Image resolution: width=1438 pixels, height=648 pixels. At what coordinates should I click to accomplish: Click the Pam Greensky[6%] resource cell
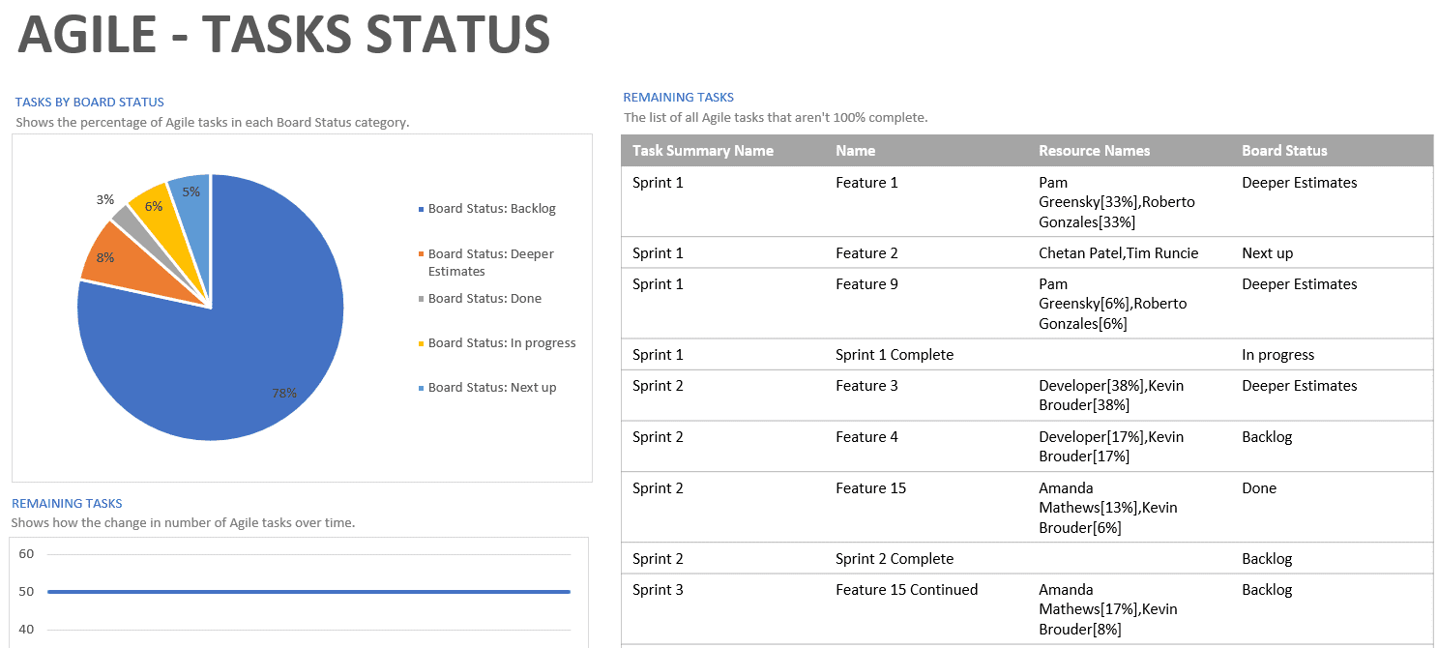[x=1112, y=303]
